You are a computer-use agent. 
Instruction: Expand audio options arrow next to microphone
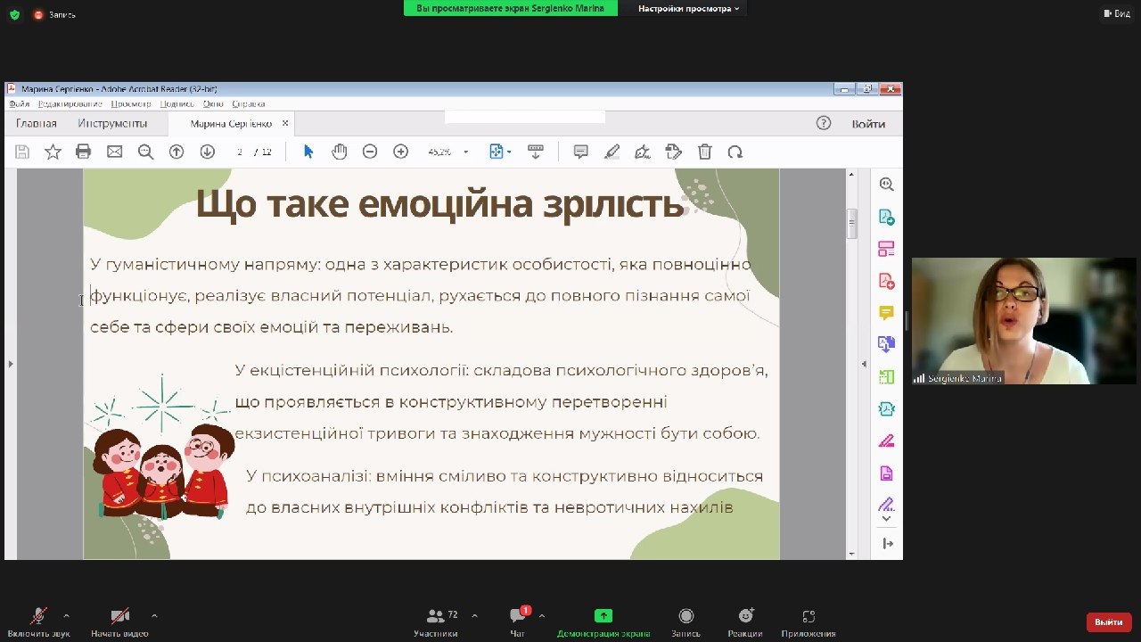[66, 615]
